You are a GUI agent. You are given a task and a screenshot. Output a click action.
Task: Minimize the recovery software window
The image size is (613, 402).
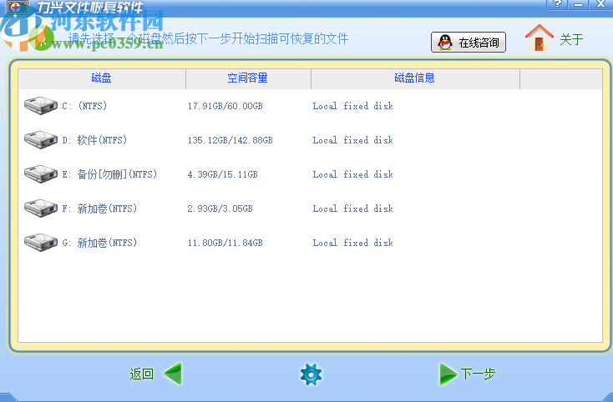[579, 4]
